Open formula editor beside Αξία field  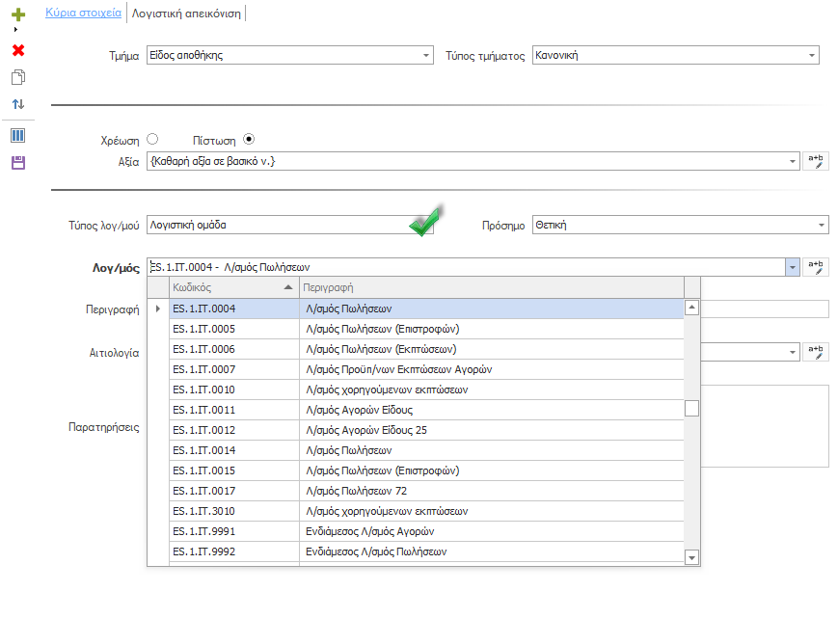[816, 161]
